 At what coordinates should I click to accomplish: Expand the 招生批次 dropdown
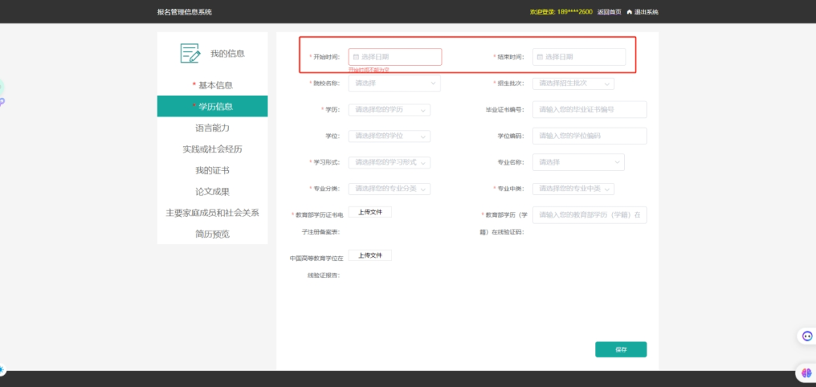pos(573,83)
